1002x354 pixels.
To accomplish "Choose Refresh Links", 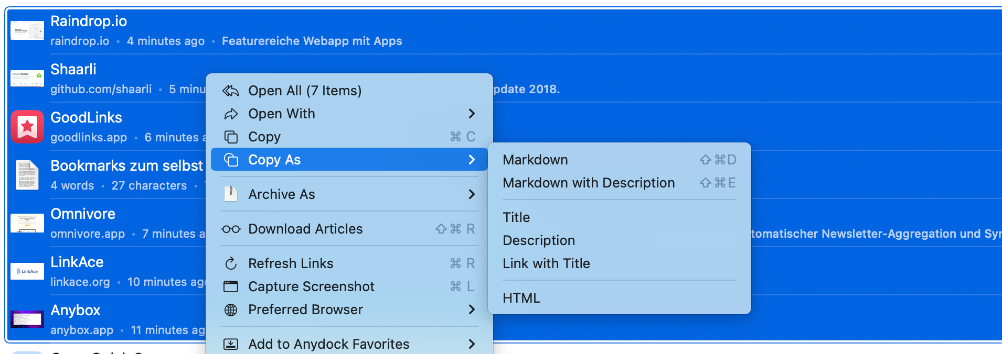I will click(349, 263).
